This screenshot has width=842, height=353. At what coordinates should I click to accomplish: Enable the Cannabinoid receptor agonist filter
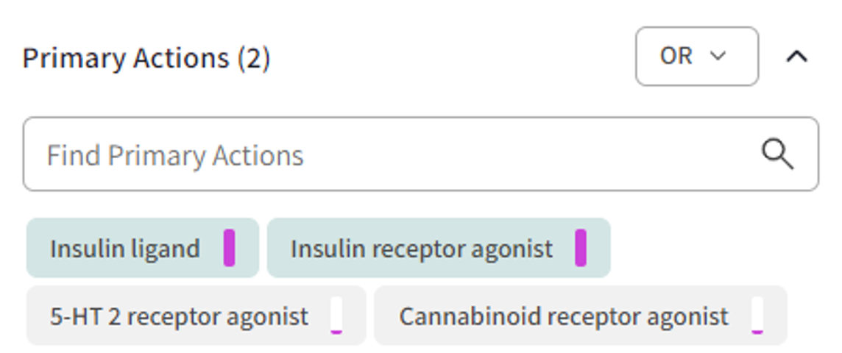point(580,316)
